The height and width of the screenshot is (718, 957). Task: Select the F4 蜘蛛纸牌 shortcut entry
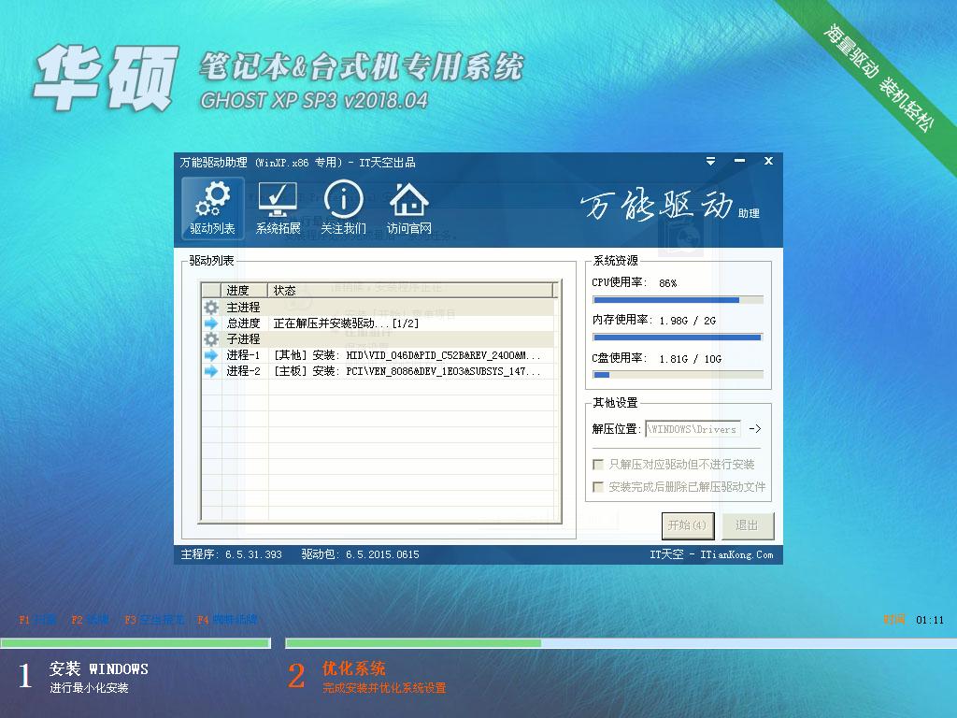[227, 619]
